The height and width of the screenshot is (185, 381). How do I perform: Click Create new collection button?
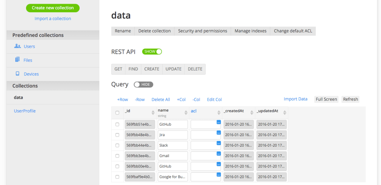[52, 8]
